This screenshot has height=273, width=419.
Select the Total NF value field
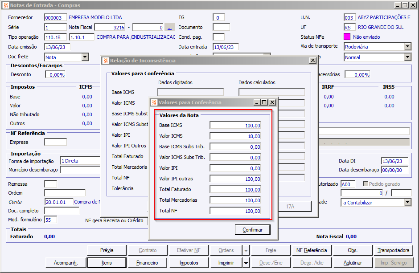coord(235,211)
